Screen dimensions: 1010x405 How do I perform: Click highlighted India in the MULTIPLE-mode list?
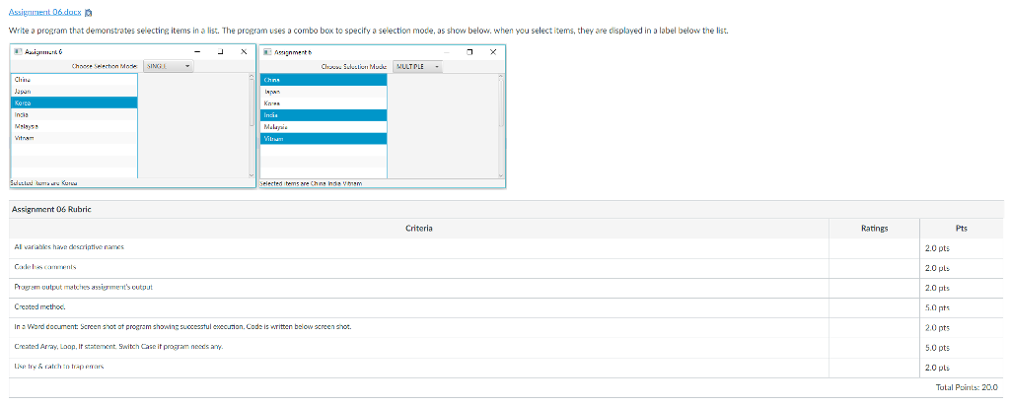(324, 114)
